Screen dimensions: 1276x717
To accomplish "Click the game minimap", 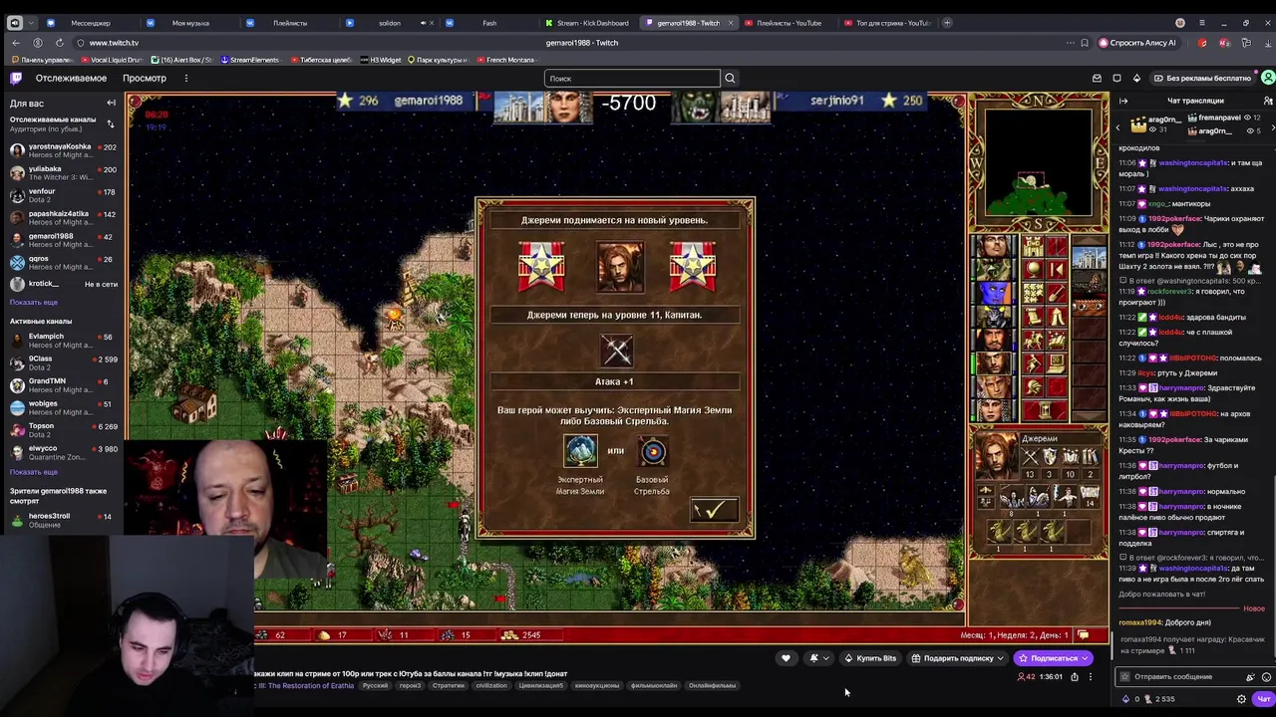I will [1037, 162].
